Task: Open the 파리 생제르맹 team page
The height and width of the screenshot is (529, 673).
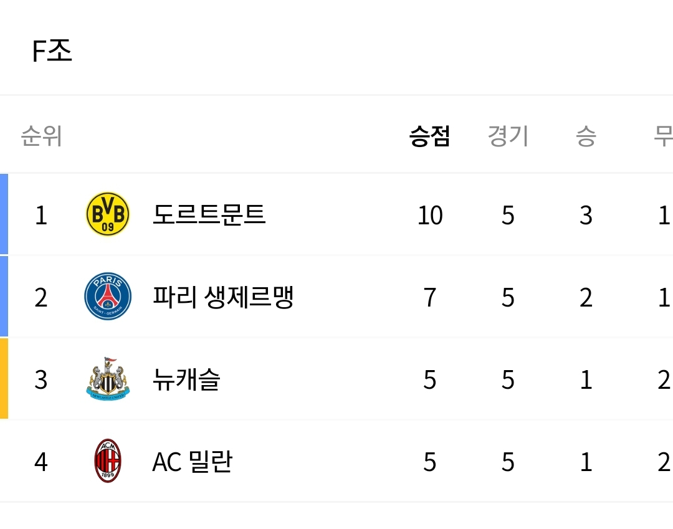Action: 222,297
